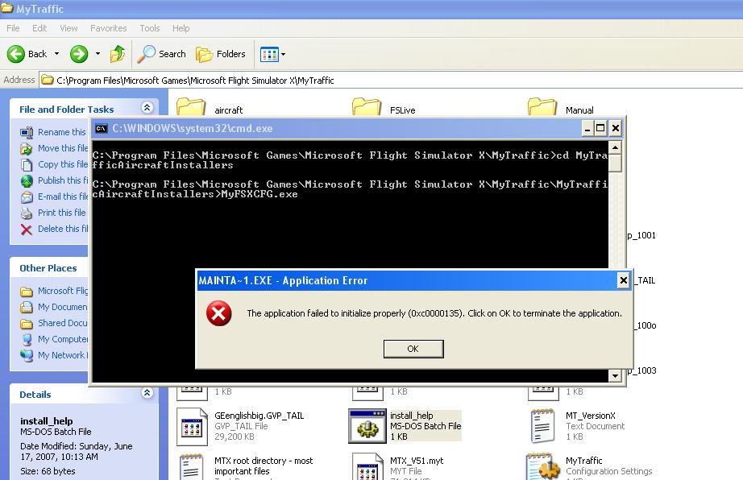Click OK in the Application Error dialog
Screen dimensions: 743x480
(413, 349)
